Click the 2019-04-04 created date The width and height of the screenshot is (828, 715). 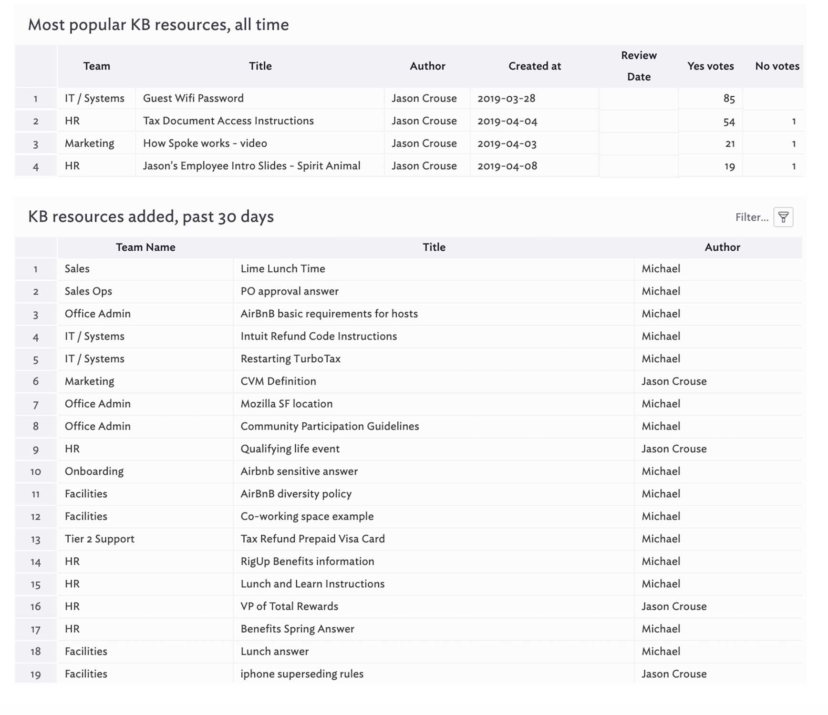click(507, 121)
